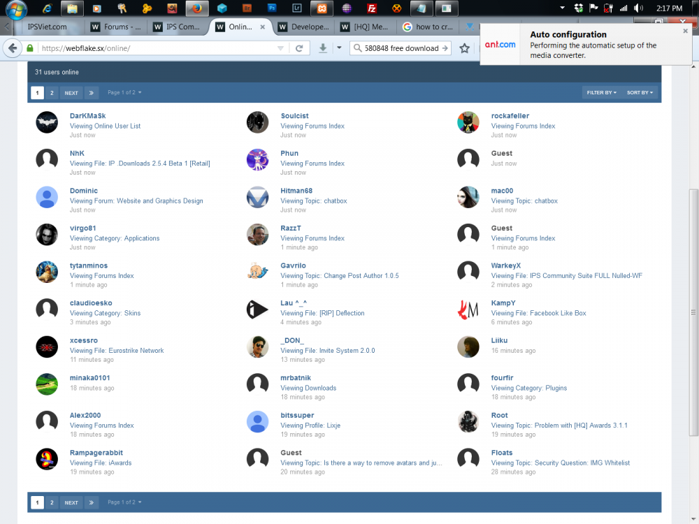
Task: Click the volume speaker icon in the tray
Action: tap(638, 8)
